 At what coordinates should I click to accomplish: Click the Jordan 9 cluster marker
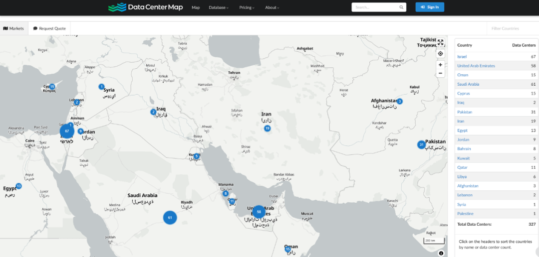coord(80,131)
